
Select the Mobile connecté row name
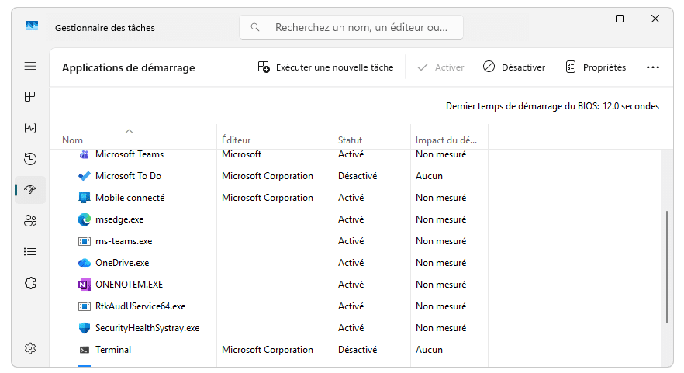point(130,198)
